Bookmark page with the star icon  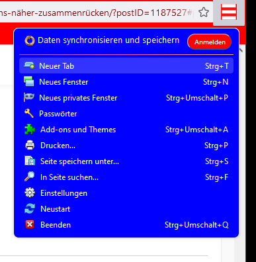click(x=204, y=13)
